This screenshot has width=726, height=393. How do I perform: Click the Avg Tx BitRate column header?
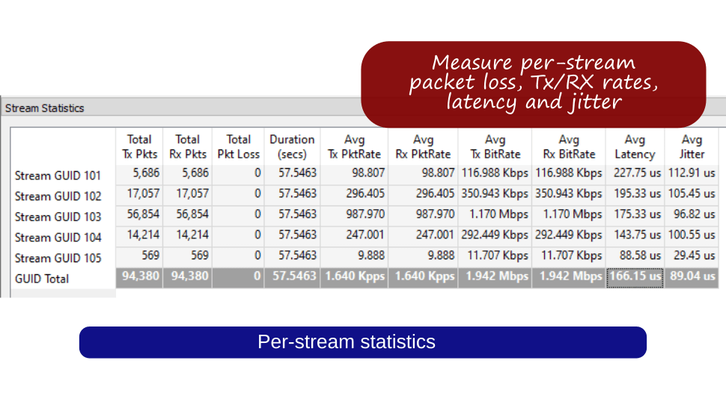coord(495,146)
